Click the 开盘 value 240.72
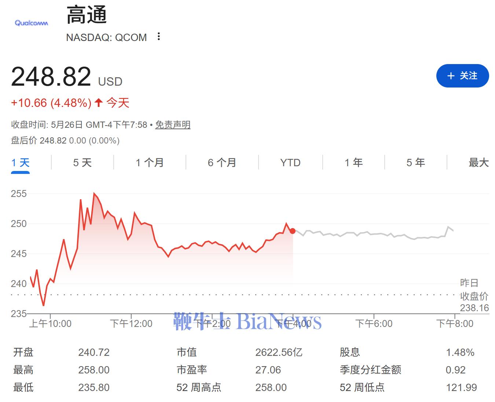The height and width of the screenshot is (402, 495). click(94, 352)
